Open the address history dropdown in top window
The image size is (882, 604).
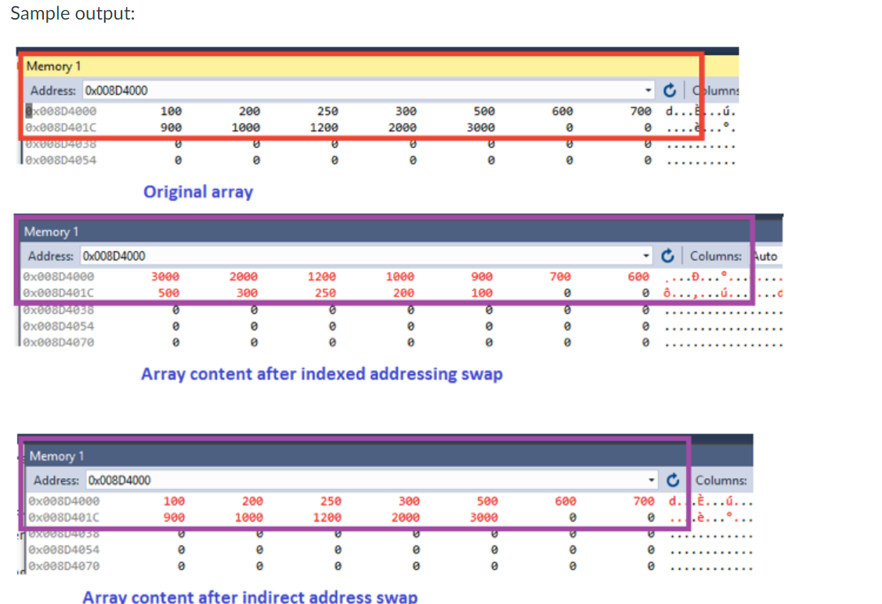648,90
